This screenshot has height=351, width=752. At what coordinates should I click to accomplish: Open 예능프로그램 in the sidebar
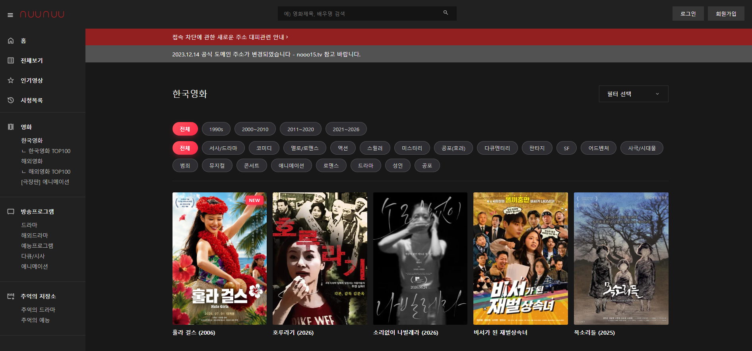click(x=37, y=246)
